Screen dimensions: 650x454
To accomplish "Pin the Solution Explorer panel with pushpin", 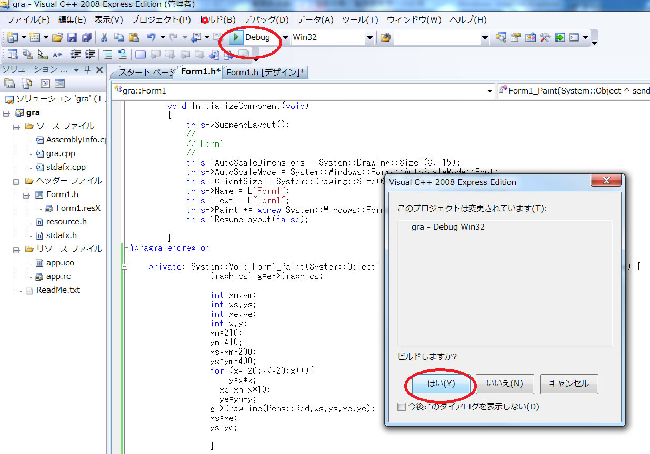I will pos(87,69).
